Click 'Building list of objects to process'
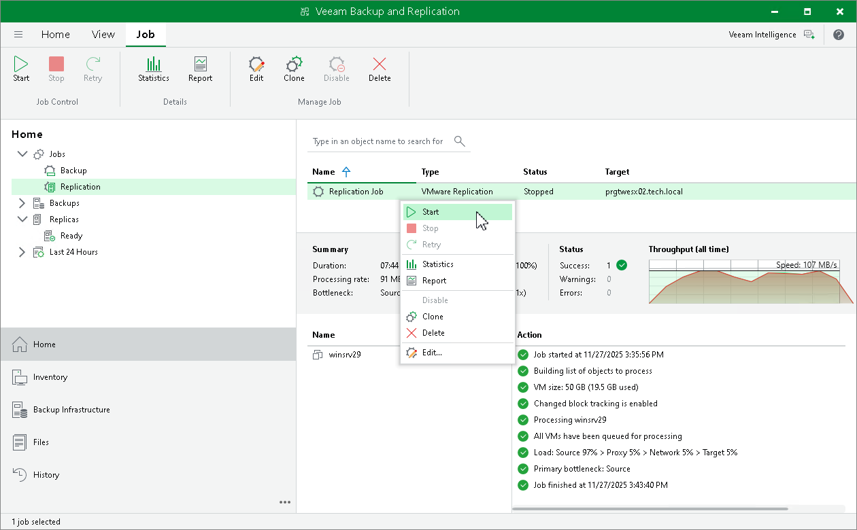 [x=593, y=371]
